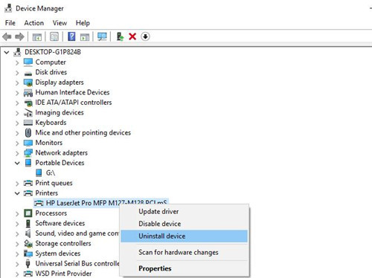372x278 pixels.
Task: Collapse the Portable Devices node
Action: [17, 163]
